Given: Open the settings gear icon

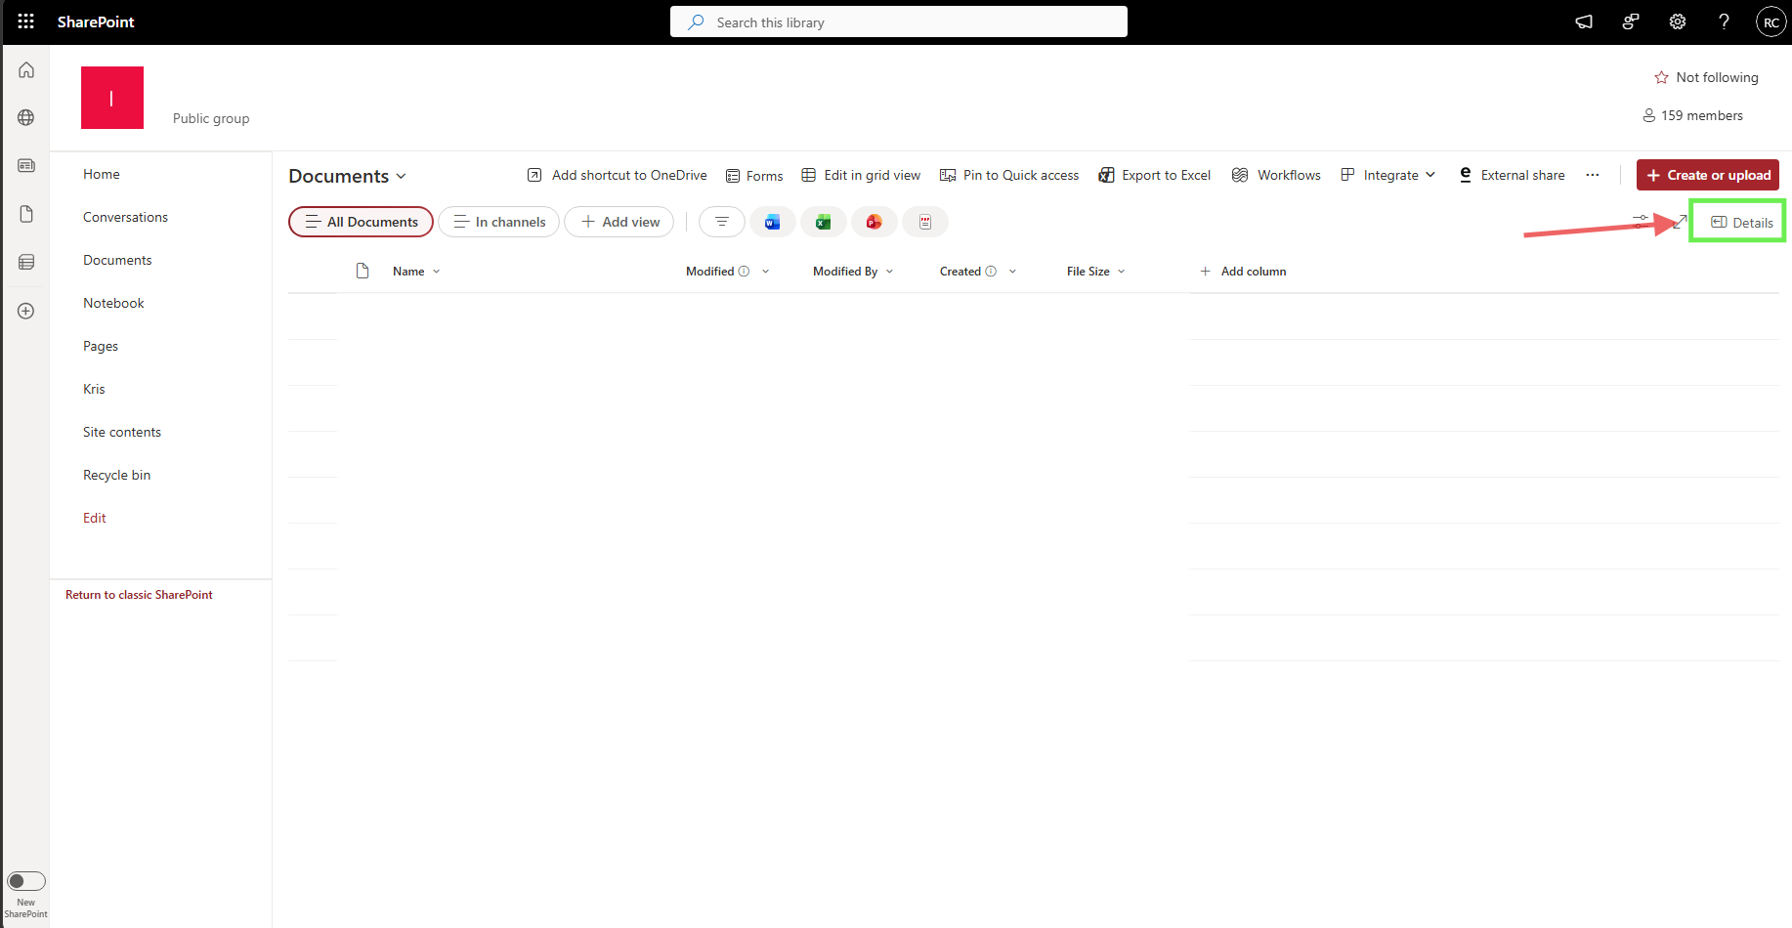Looking at the screenshot, I should pyautogui.click(x=1678, y=21).
